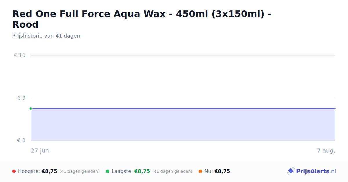Click the red dot beside Hoogste
Screen dimensions: 348x182
click(x=14, y=171)
